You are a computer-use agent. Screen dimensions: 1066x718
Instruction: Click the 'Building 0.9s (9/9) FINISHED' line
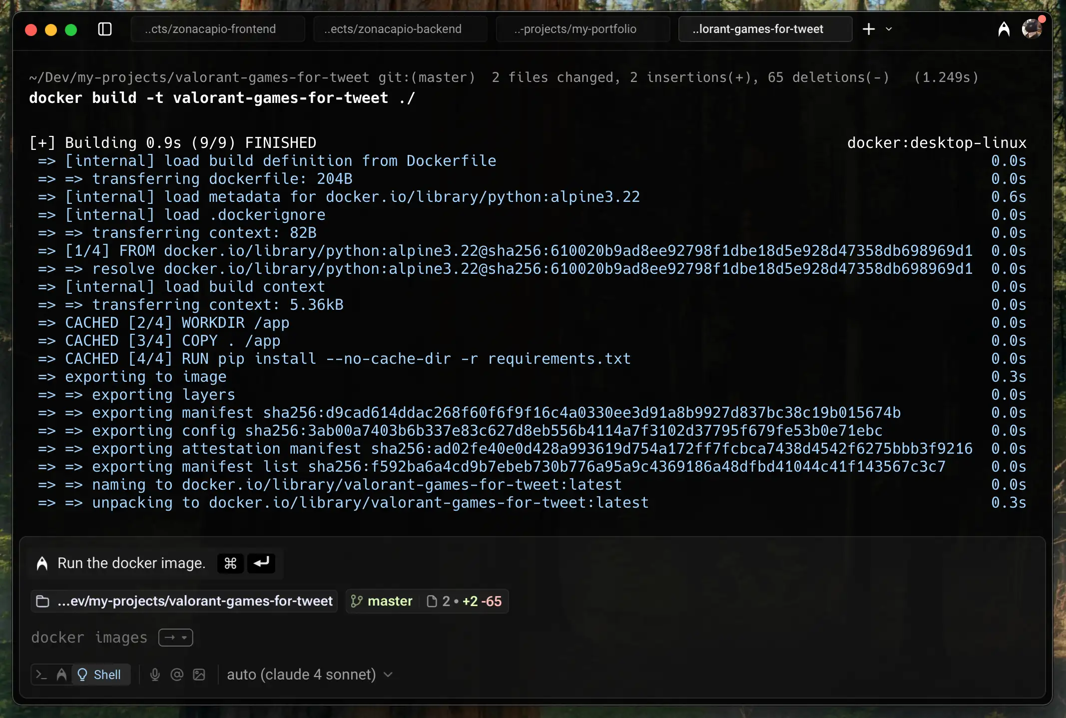[173, 143]
